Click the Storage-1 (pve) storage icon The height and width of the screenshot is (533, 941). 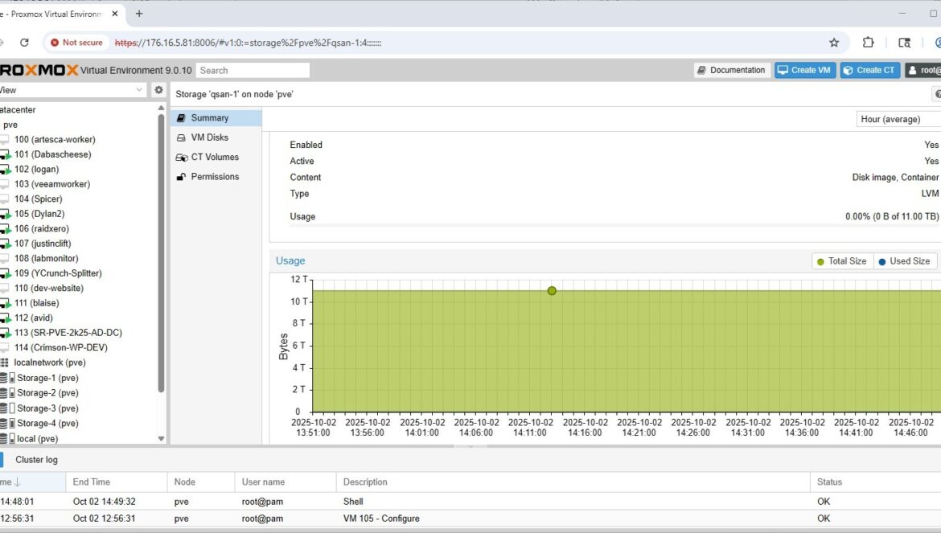6,378
